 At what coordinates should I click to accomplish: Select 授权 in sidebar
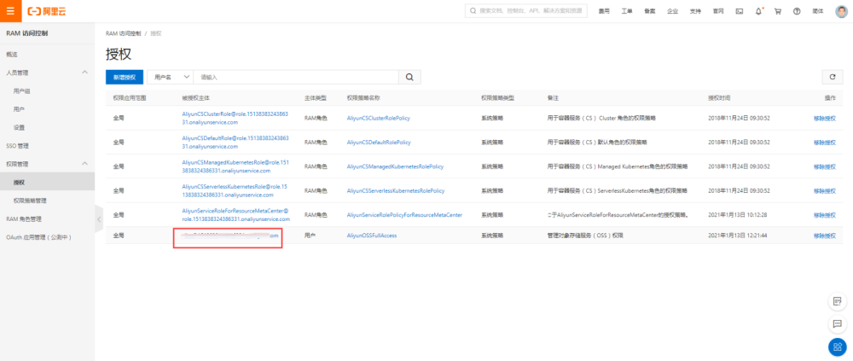[x=47, y=183]
